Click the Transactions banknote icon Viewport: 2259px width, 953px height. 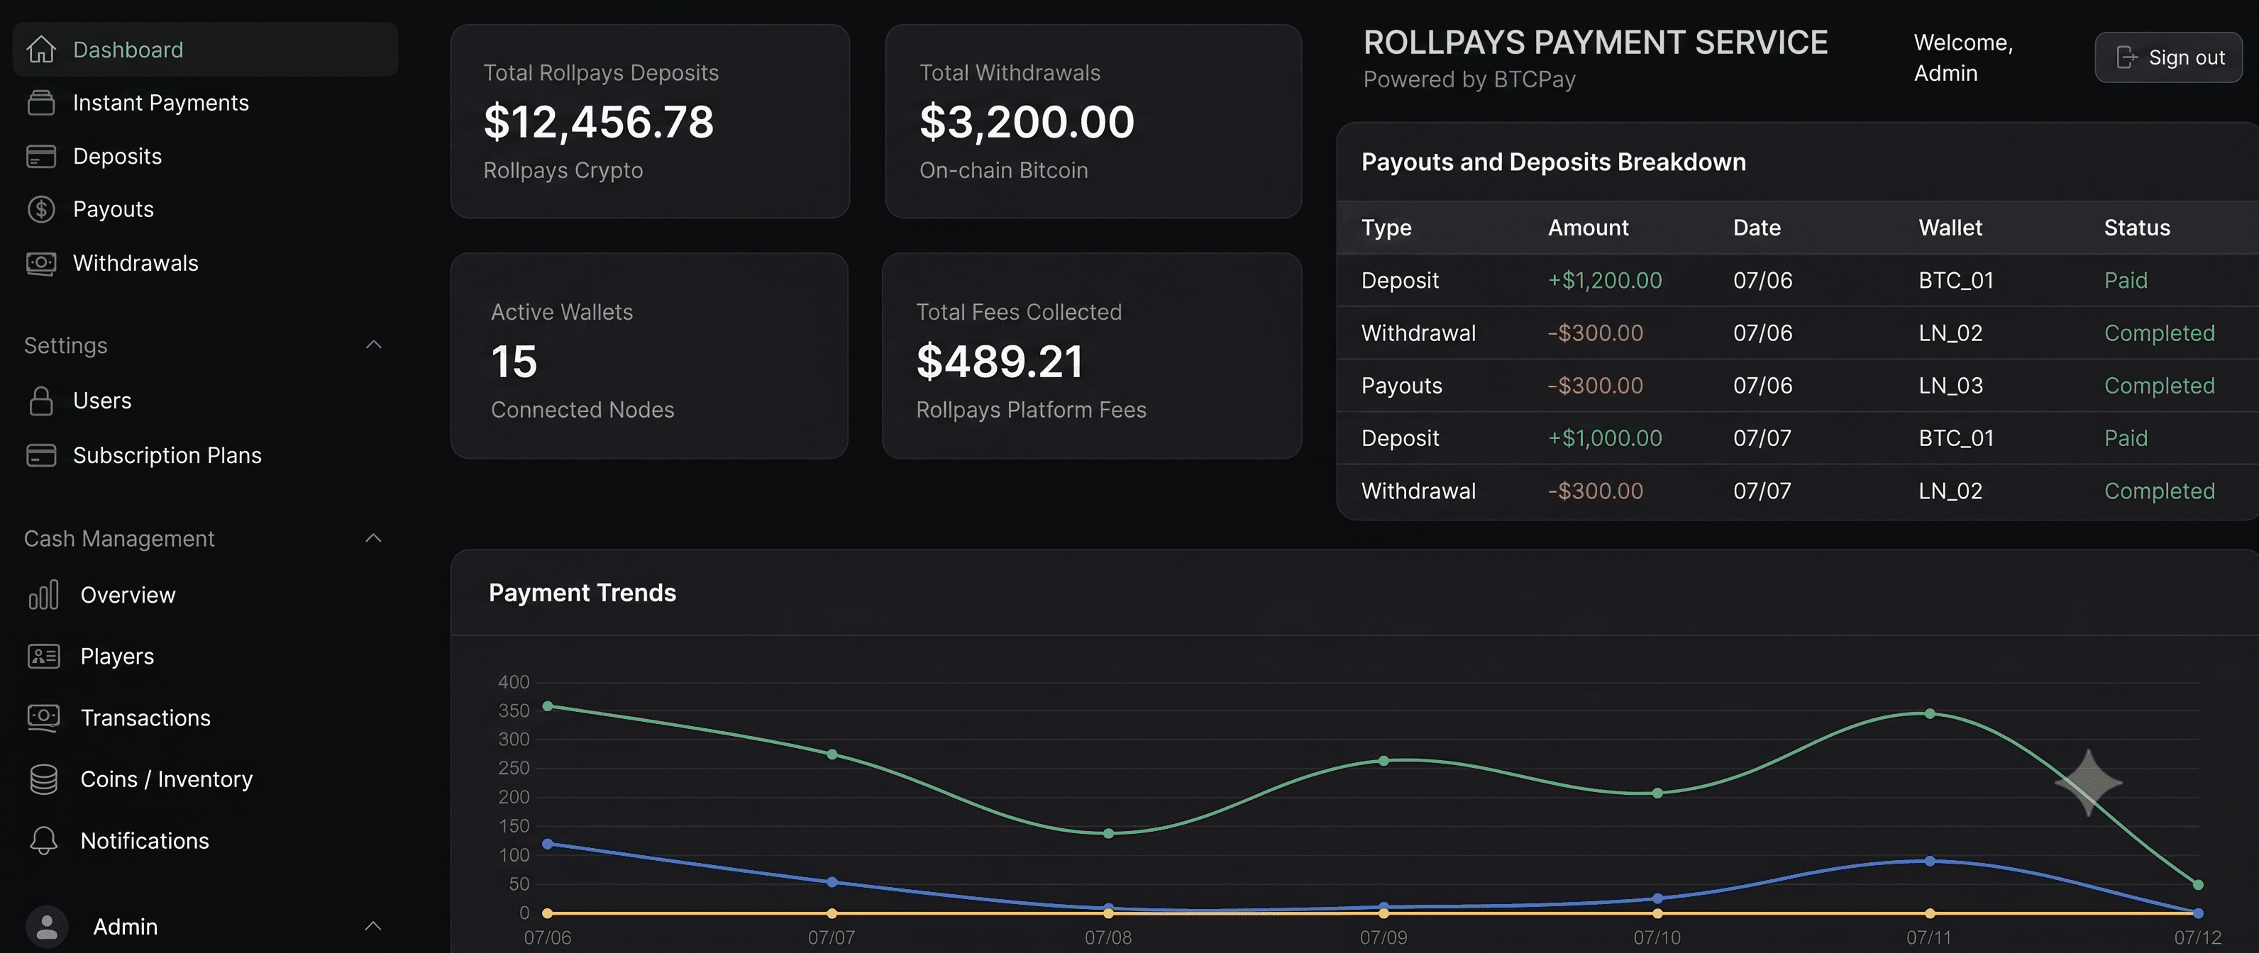[x=44, y=717]
